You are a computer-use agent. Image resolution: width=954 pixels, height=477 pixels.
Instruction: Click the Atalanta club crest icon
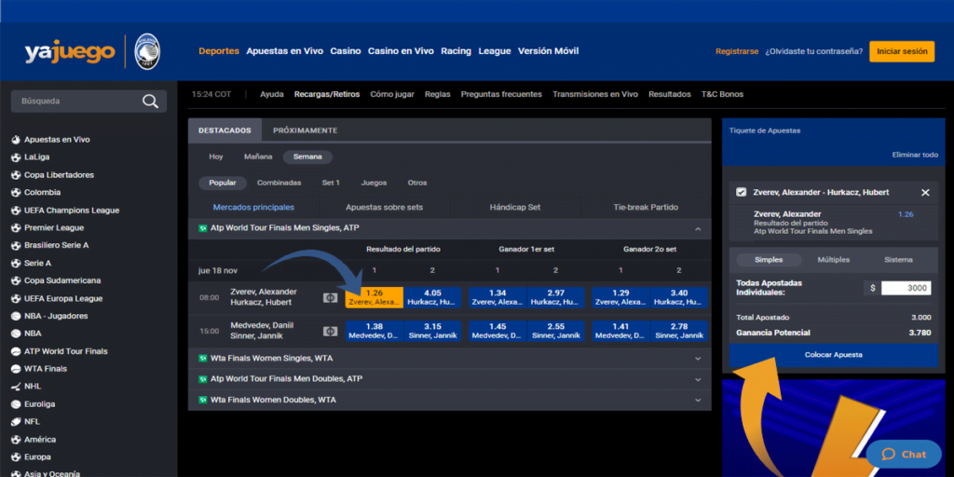(x=147, y=51)
